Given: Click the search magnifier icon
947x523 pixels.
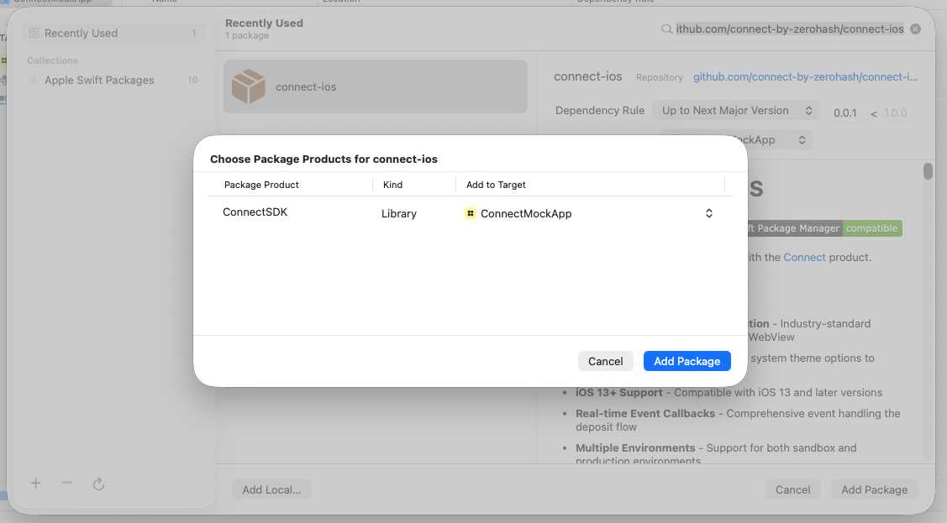Looking at the screenshot, I should tap(666, 29).
